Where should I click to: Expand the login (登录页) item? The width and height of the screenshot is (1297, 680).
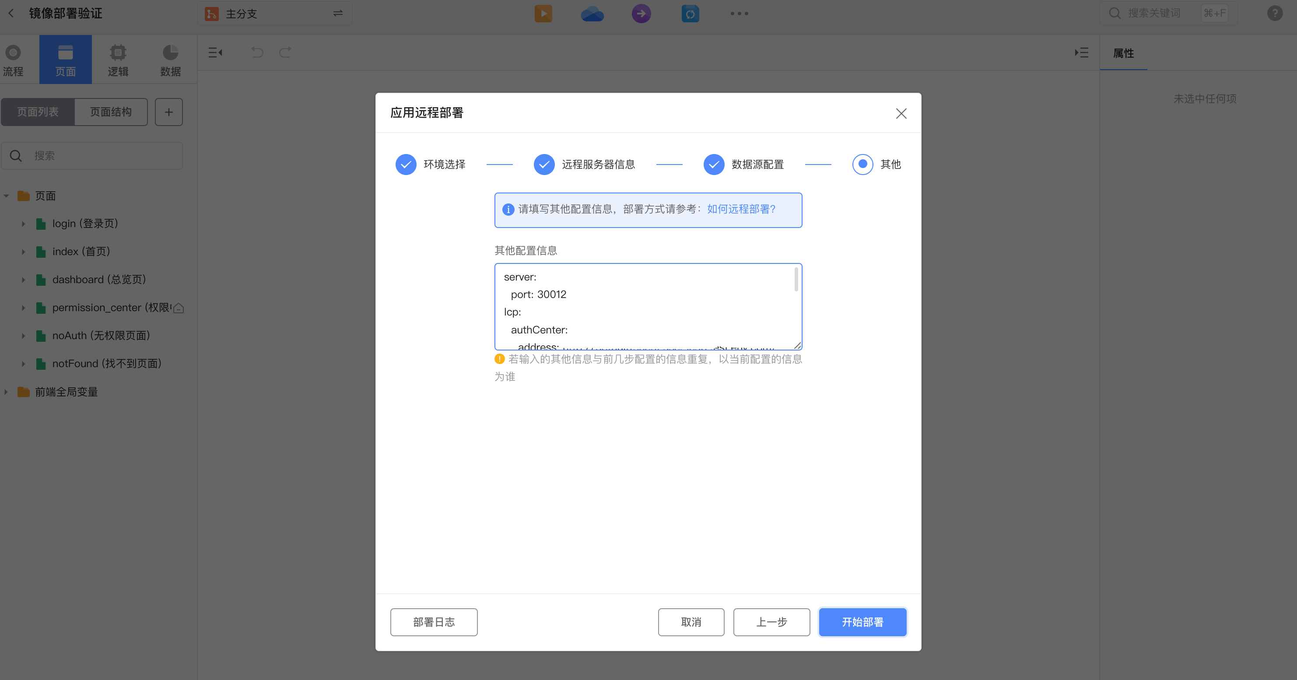(23, 224)
